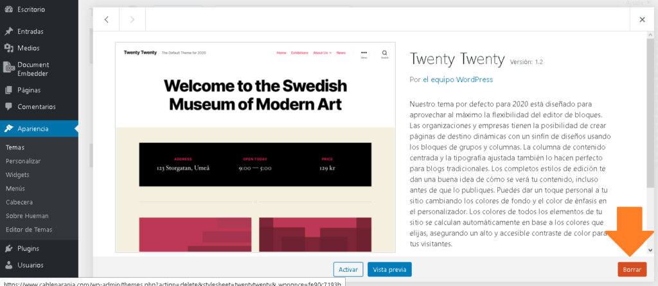
Task: Select Cabecera submenu entry
Action: [19, 202]
